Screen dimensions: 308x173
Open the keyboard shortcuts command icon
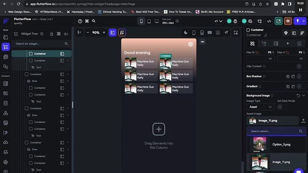87,21
